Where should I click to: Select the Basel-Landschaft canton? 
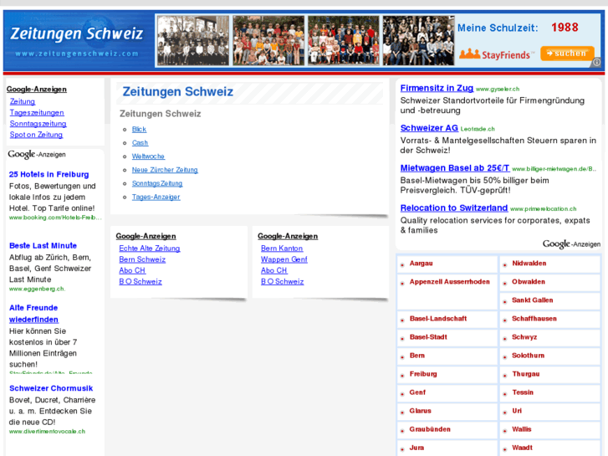pyautogui.click(x=438, y=319)
